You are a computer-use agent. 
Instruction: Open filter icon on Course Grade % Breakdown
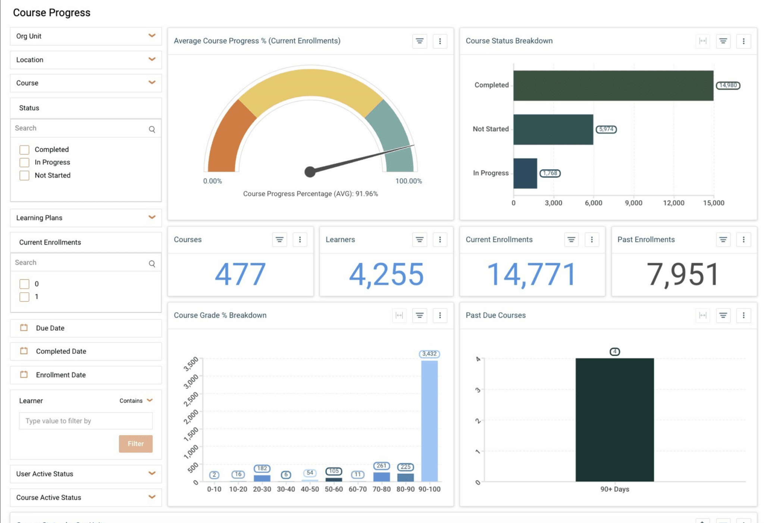pyautogui.click(x=419, y=315)
